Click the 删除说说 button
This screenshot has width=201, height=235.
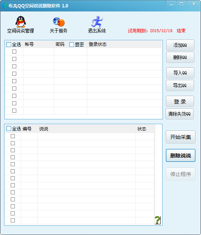click(x=181, y=156)
